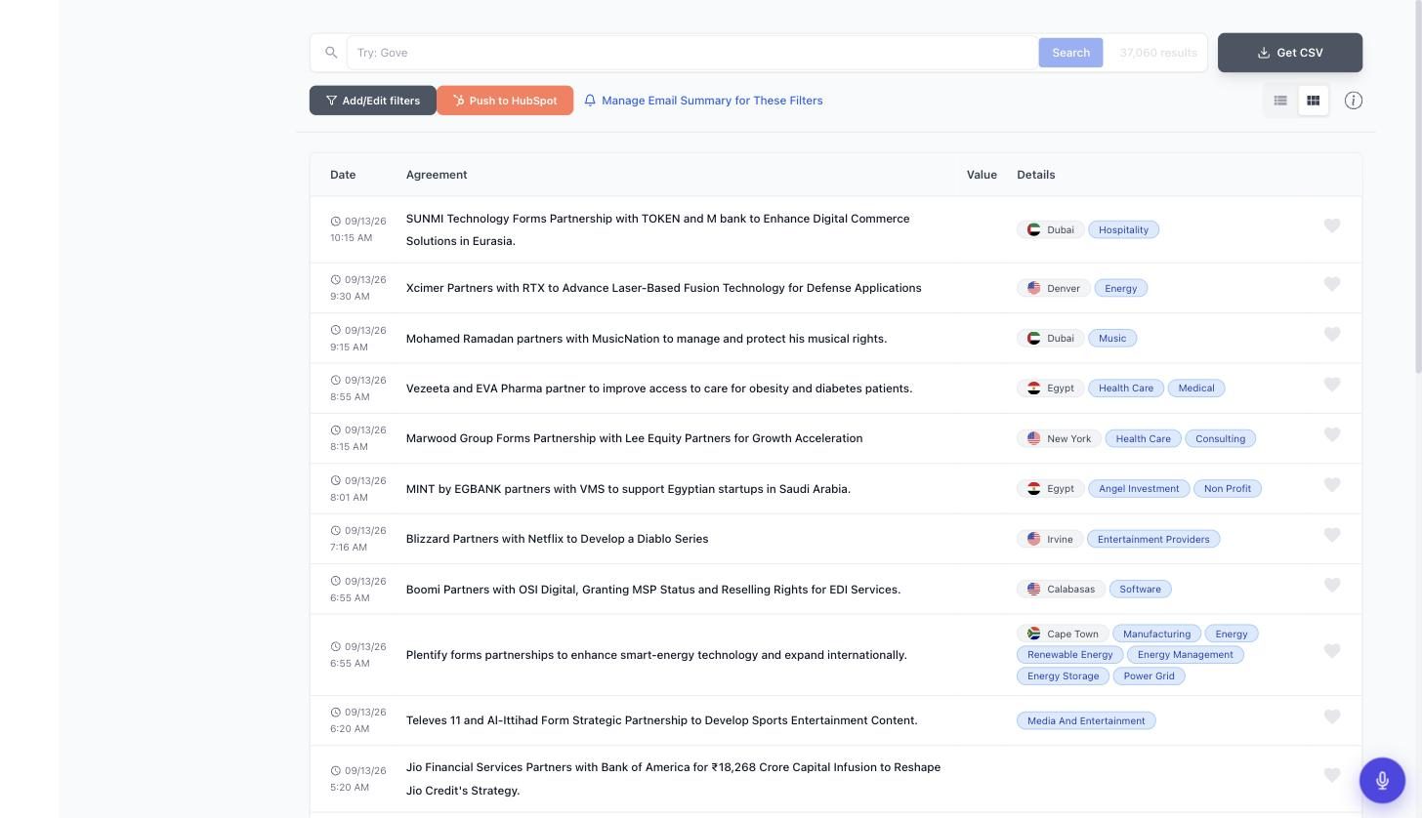Click the Agreement column header
The height and width of the screenshot is (818, 1422).
pos(437,175)
